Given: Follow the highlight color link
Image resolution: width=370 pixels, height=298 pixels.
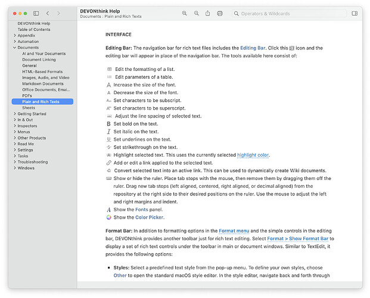Looking at the screenshot, I should click(253, 155).
